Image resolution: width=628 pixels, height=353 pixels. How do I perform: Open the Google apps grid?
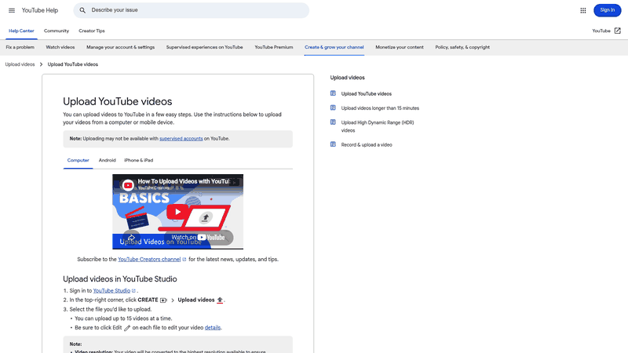(x=583, y=10)
